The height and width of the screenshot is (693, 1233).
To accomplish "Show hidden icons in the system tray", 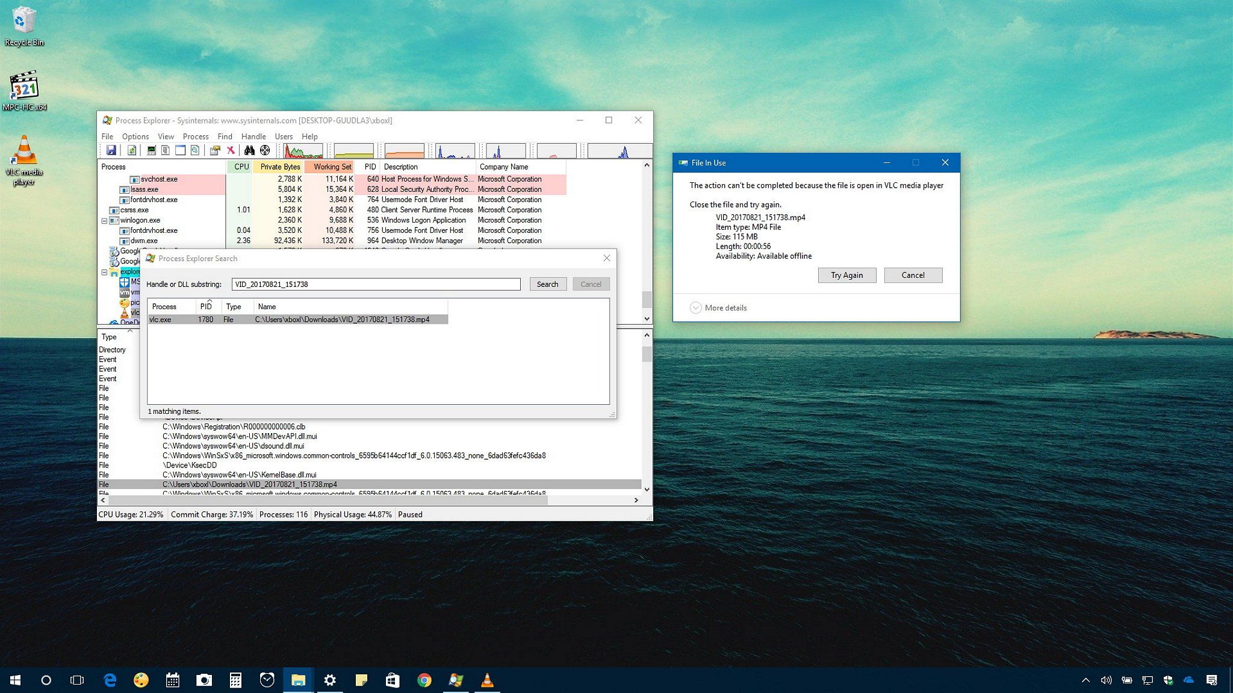I will click(x=1085, y=680).
